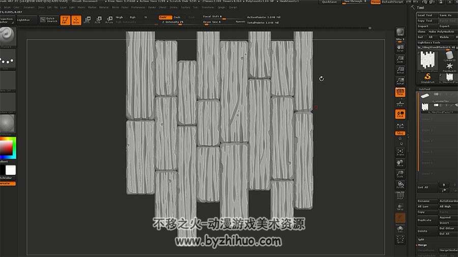This screenshot has height=257, width=458.
Task: Click the Scale view icon on right shelf
Action: (400, 174)
